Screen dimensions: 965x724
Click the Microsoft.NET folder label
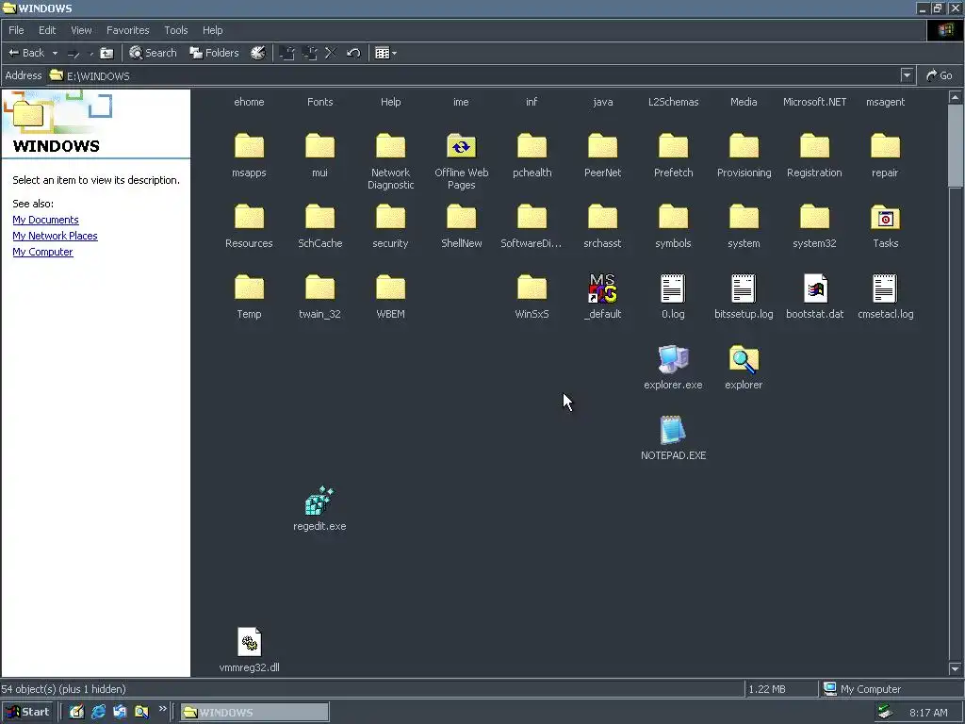click(814, 102)
